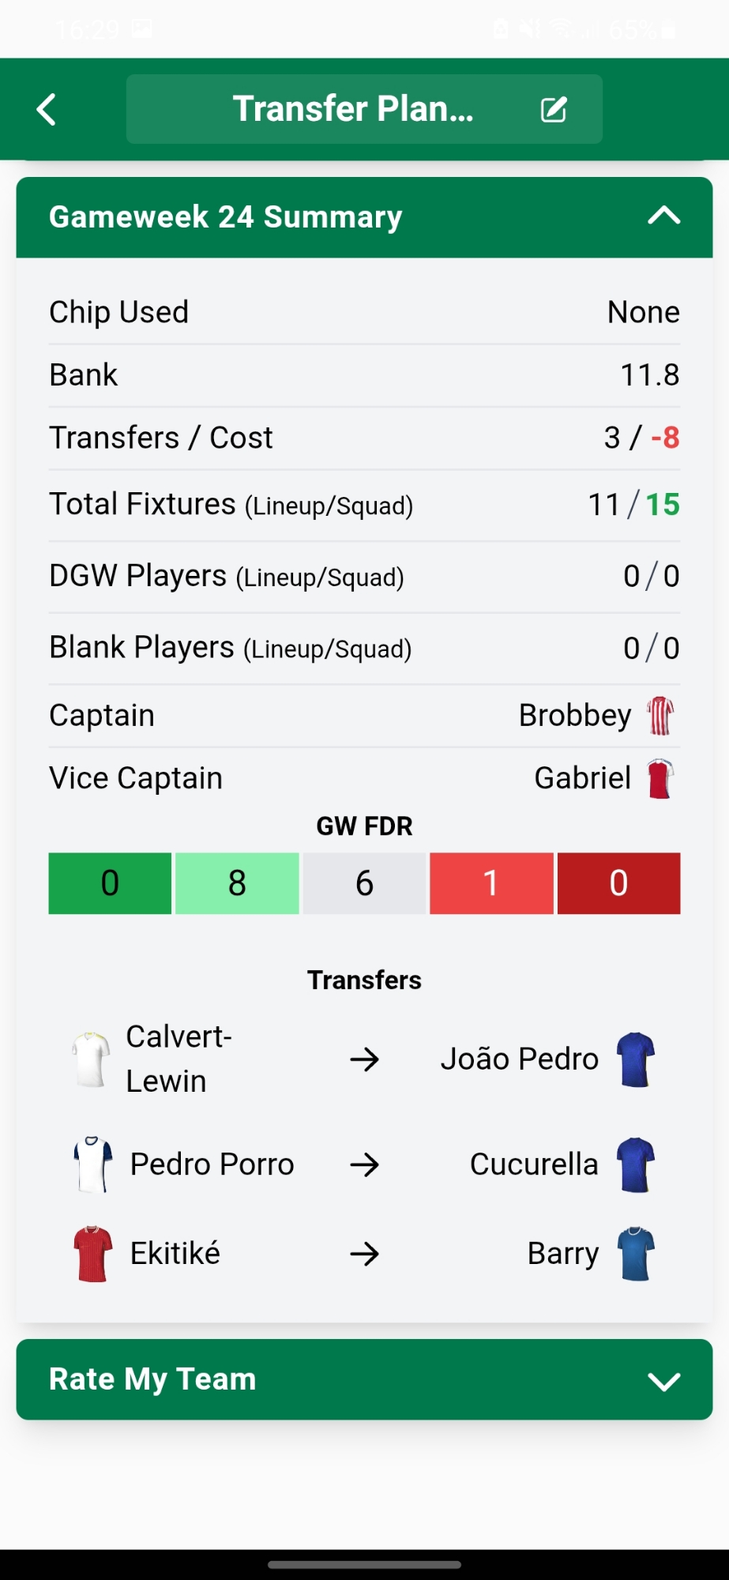Screen dimensions: 729x1580
Task: Tap the Bank value row
Action: click(x=364, y=375)
